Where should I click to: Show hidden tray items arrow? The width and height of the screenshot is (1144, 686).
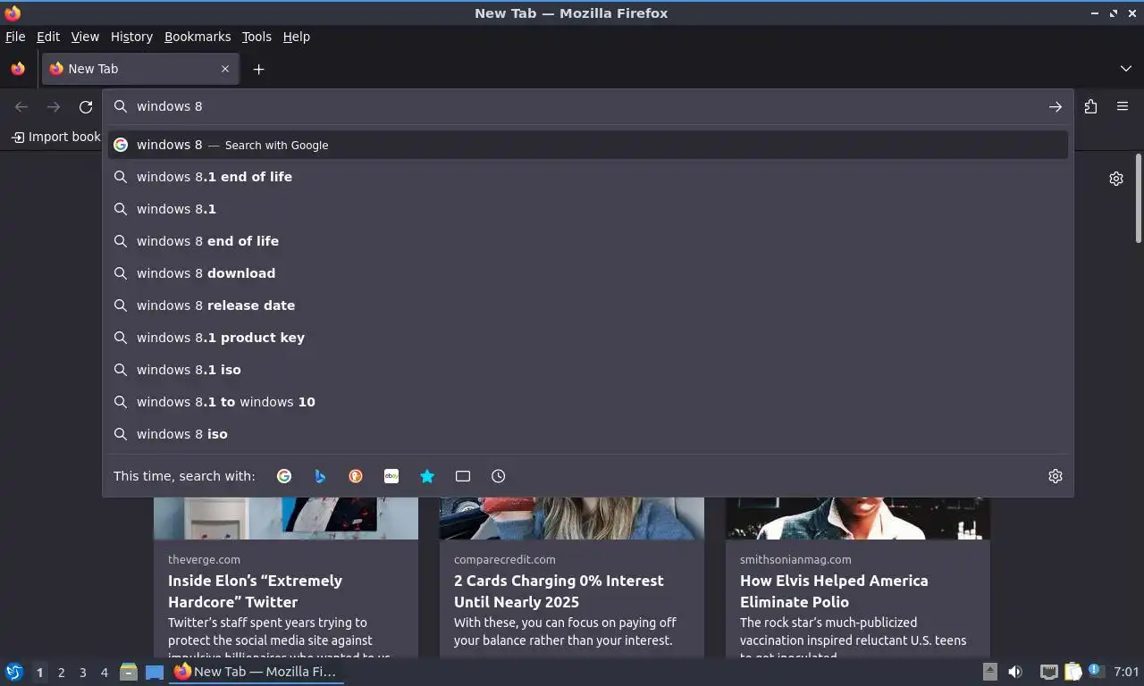pos(989,672)
